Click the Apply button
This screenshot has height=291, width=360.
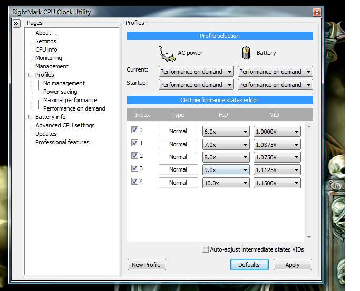[293, 265]
